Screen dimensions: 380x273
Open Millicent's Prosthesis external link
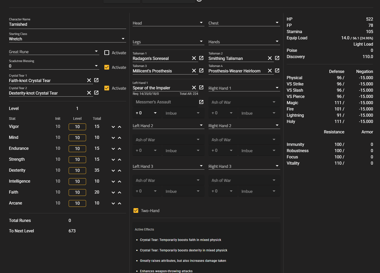(201, 71)
